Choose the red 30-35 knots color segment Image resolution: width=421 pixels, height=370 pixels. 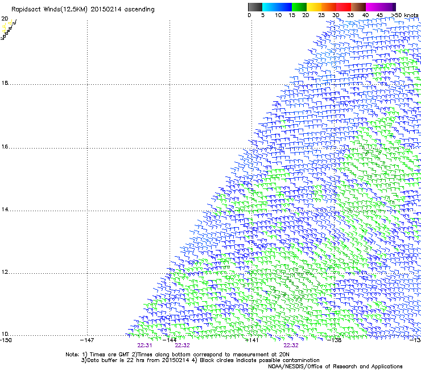tap(344, 7)
